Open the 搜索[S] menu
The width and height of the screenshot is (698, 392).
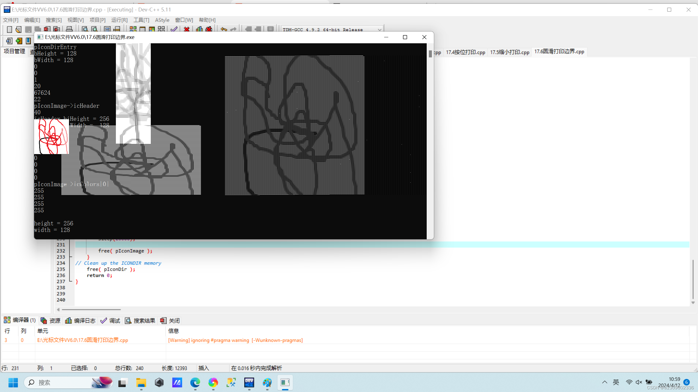(54, 20)
